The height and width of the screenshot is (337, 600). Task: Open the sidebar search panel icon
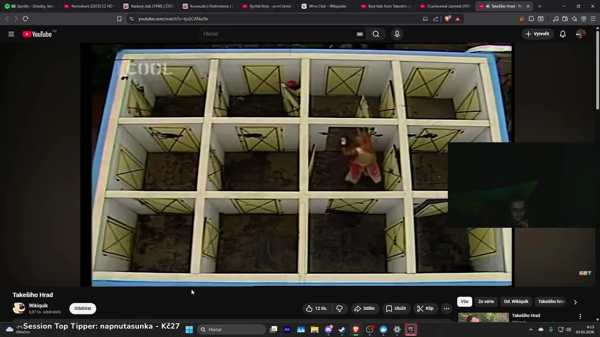(540, 19)
